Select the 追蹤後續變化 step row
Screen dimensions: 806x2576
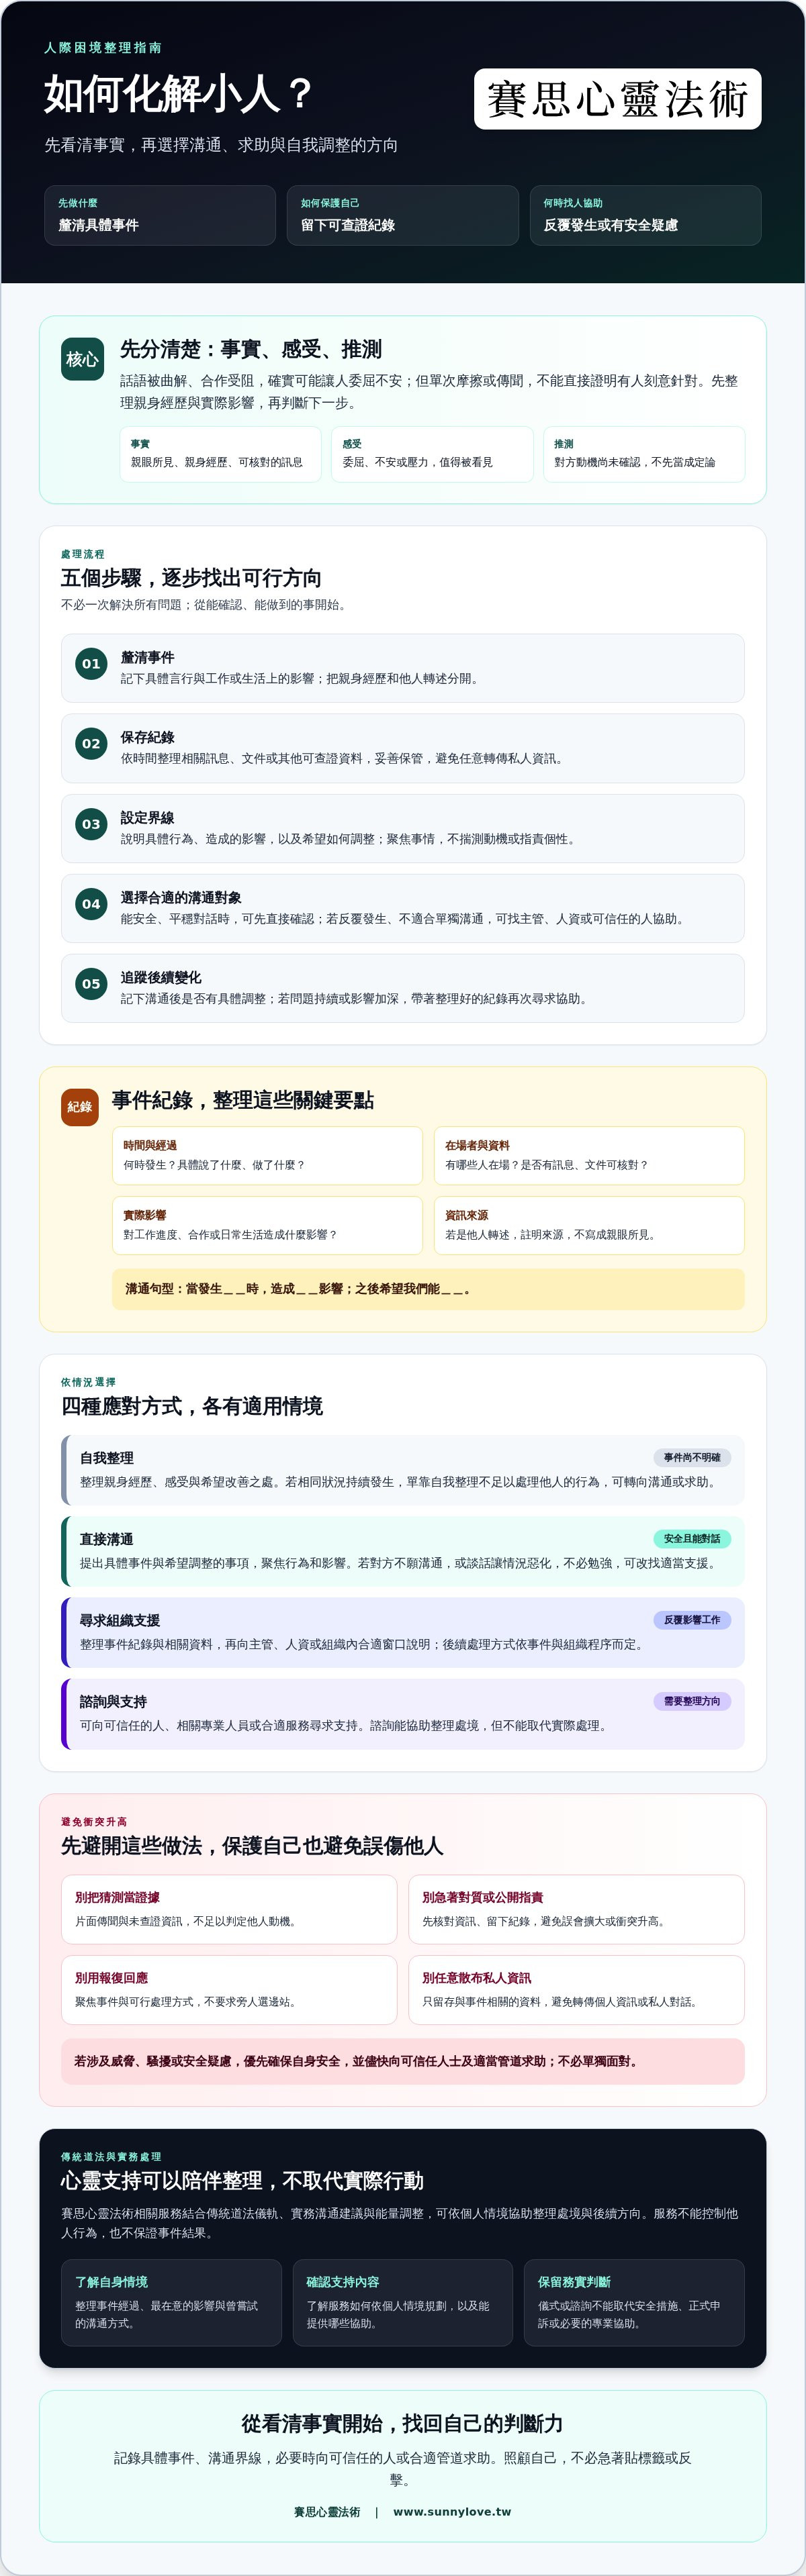tap(402, 988)
